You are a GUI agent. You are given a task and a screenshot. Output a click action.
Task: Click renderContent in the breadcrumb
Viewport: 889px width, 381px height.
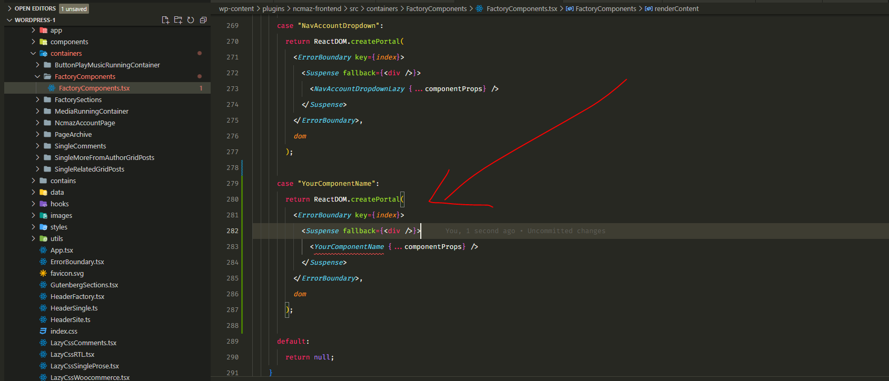(677, 9)
